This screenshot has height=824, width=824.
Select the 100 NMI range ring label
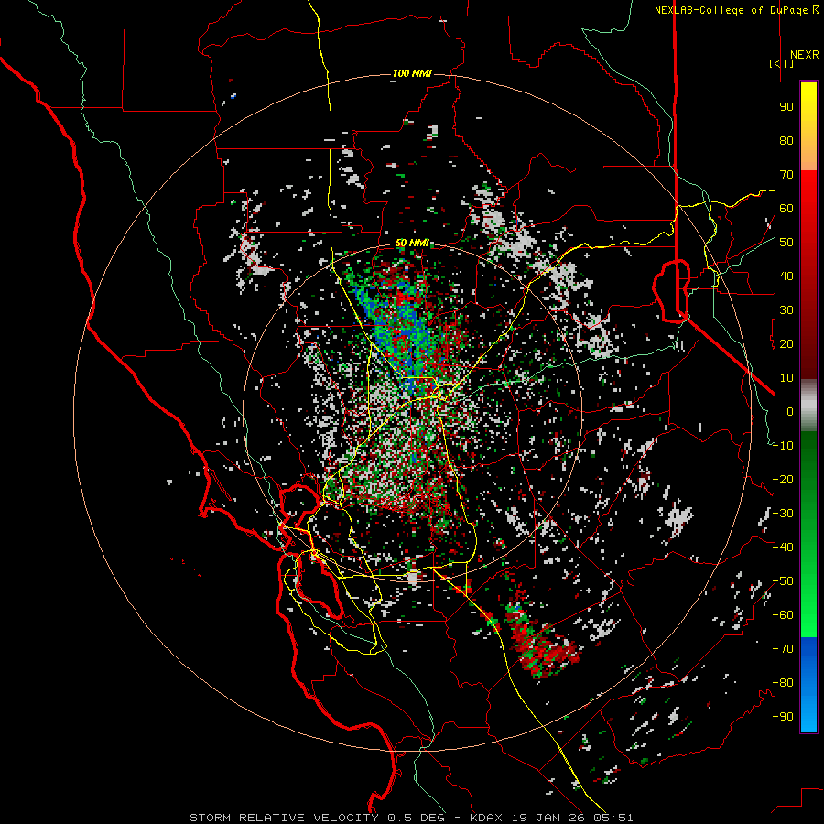tap(412, 73)
